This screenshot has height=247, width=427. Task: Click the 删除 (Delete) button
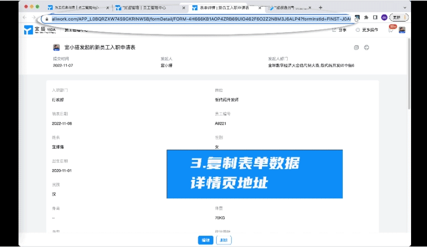[x=224, y=240]
